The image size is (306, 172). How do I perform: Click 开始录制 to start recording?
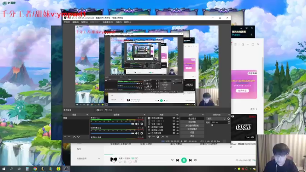192,122
